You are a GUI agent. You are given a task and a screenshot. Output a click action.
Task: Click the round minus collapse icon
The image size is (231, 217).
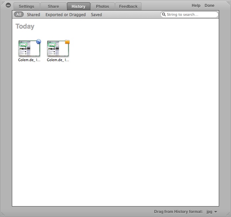click(x=8, y=6)
